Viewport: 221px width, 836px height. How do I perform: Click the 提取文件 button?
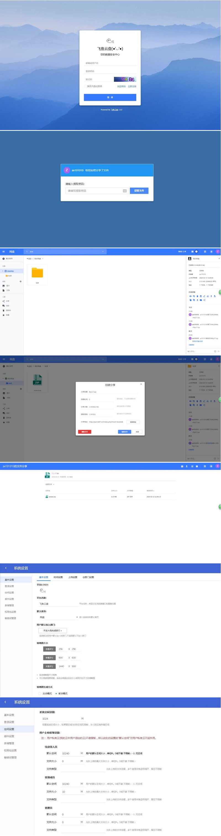point(139,191)
